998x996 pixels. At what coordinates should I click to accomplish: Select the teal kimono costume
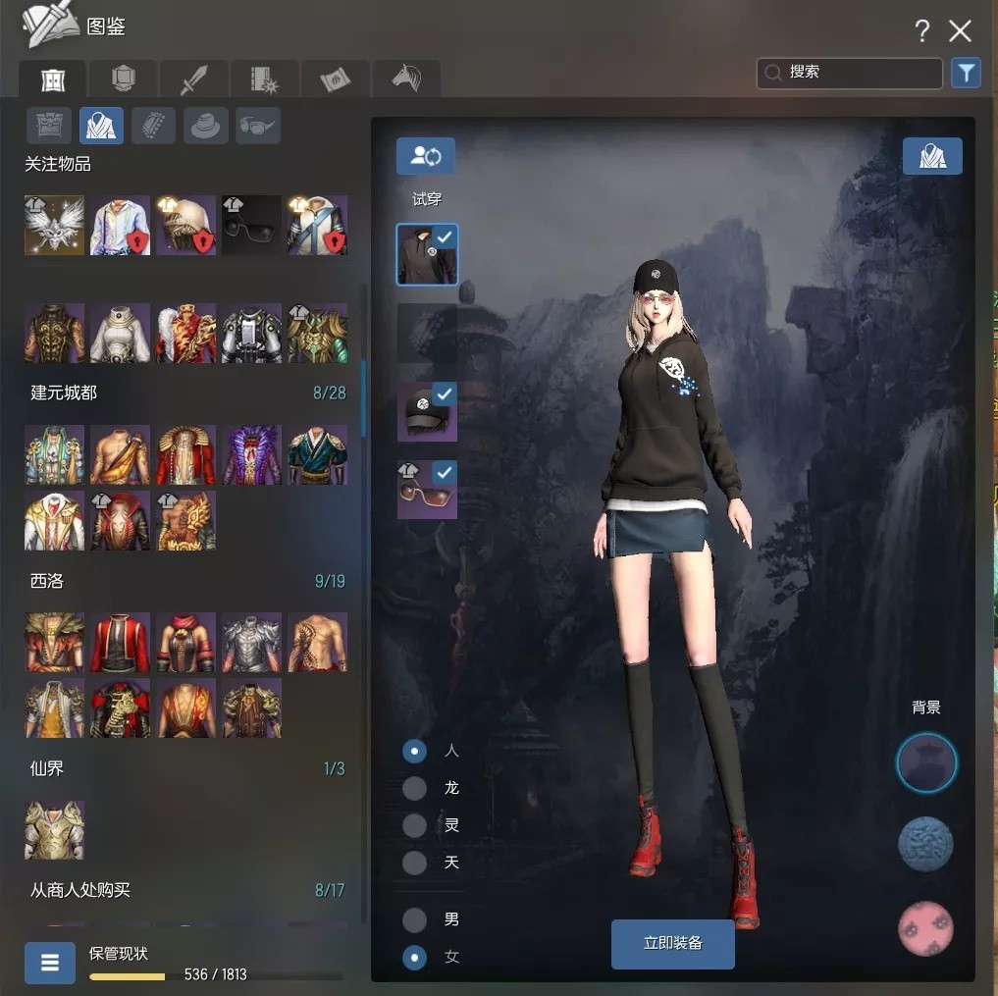[317, 455]
